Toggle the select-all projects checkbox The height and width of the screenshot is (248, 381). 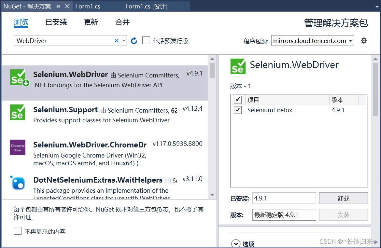pos(238,100)
